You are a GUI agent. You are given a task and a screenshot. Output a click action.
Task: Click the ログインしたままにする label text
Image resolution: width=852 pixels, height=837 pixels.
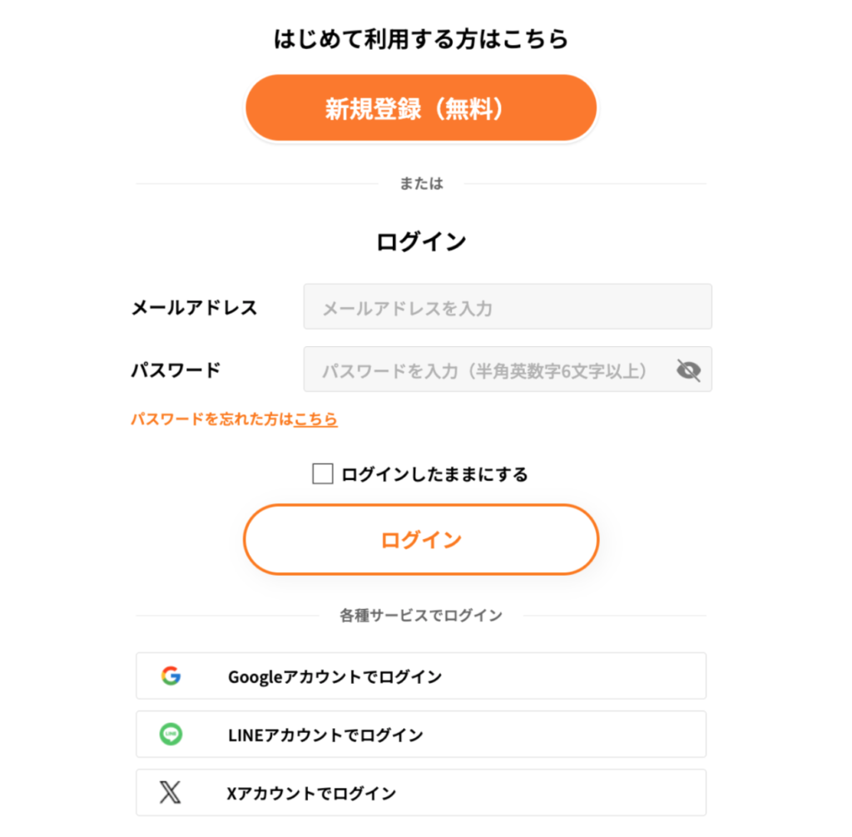[434, 475]
